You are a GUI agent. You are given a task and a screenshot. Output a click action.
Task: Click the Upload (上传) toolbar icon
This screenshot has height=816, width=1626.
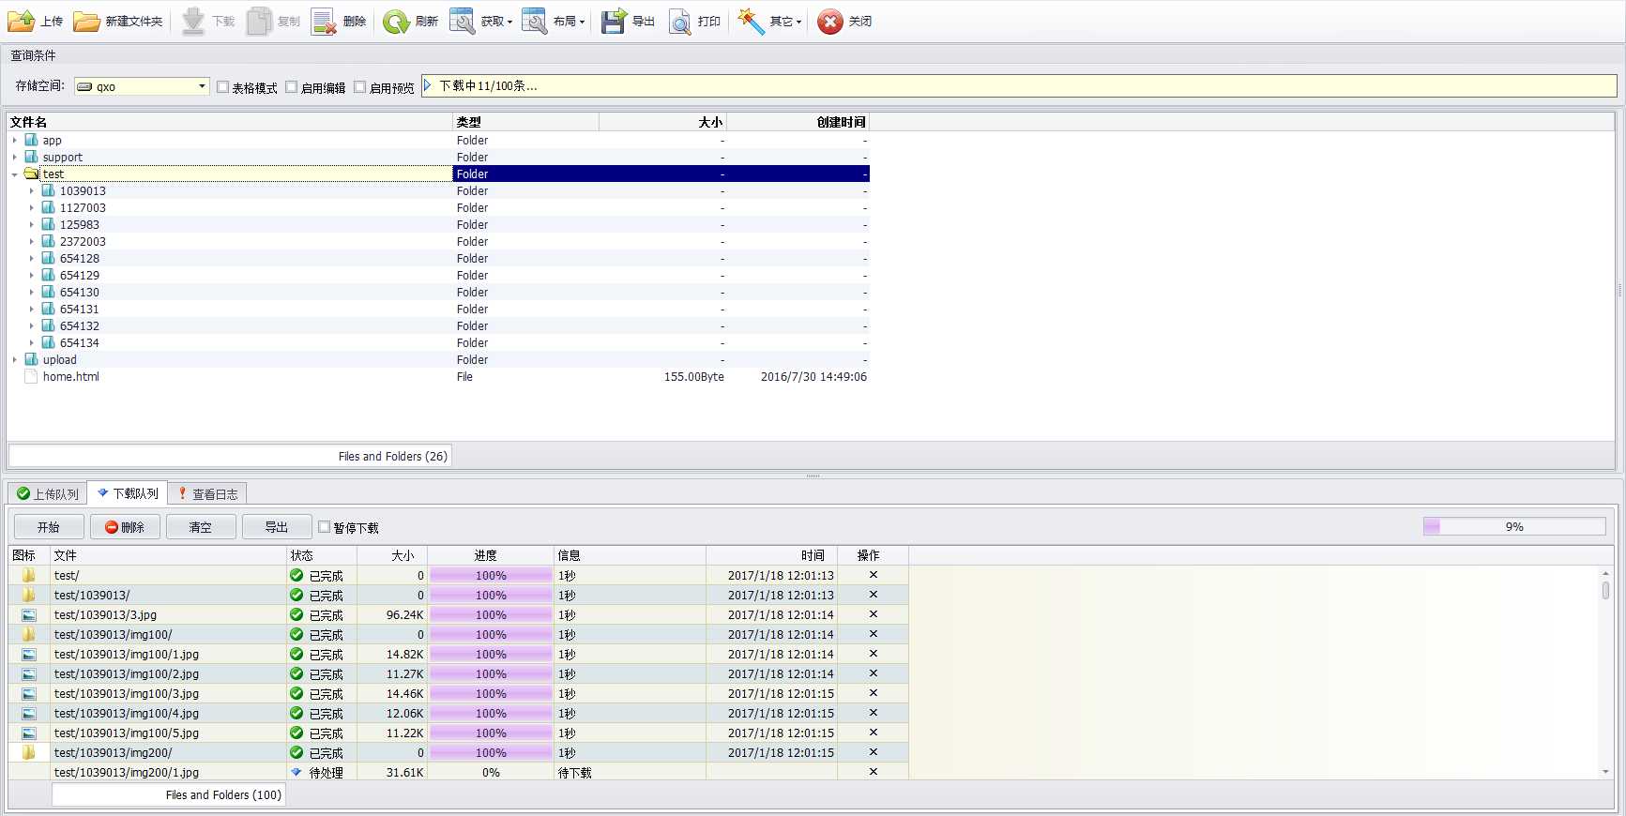coord(21,21)
